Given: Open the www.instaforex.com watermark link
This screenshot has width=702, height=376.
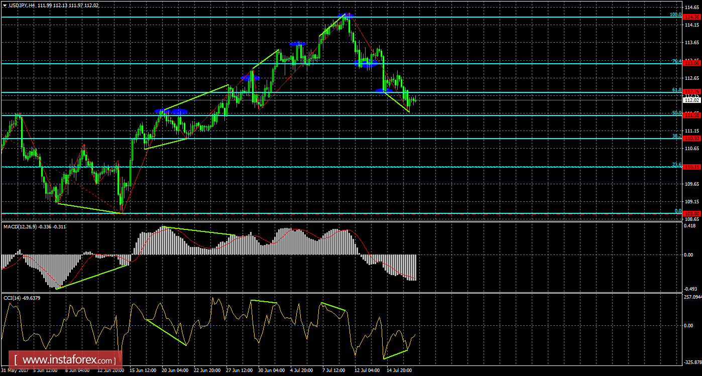Looking at the screenshot, I should click(x=67, y=360).
